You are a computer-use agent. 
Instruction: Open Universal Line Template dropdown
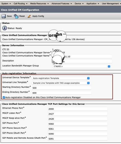coord(61,83)
